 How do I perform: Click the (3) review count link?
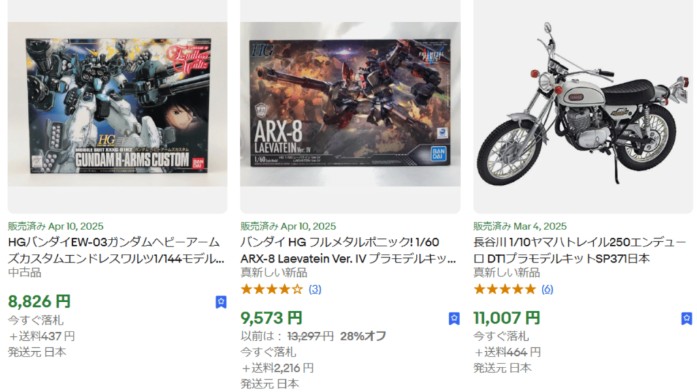[315, 289]
